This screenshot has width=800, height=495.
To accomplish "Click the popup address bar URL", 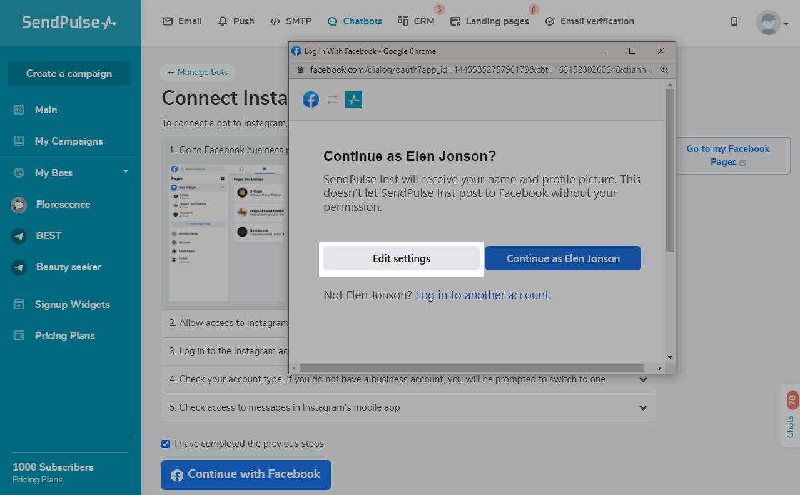I will pyautogui.click(x=481, y=69).
